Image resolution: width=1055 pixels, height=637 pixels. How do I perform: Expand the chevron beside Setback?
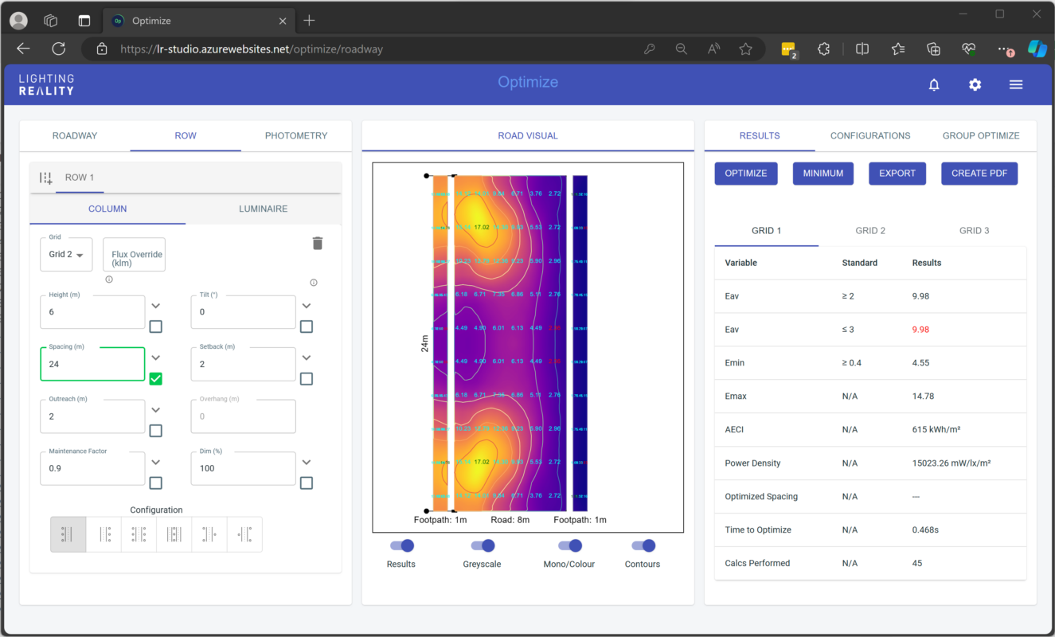tap(307, 358)
